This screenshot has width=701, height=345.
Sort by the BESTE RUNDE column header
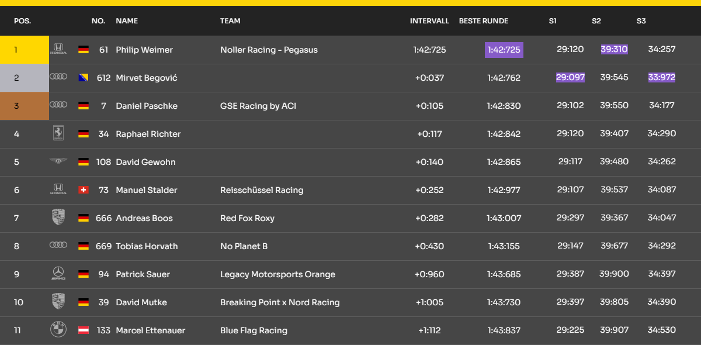tap(483, 21)
